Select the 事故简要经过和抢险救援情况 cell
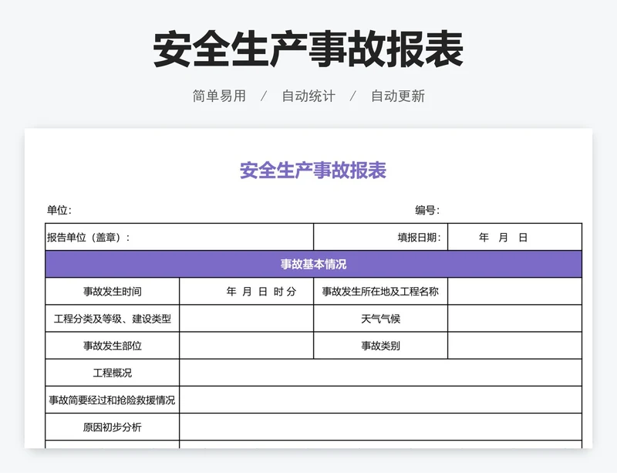Screen dimensions: 617x473 [112, 400]
